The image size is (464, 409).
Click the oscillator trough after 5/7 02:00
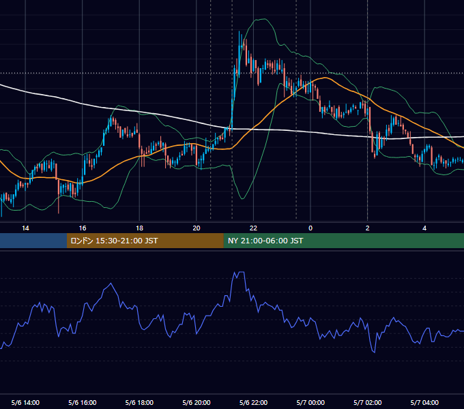[375, 352]
